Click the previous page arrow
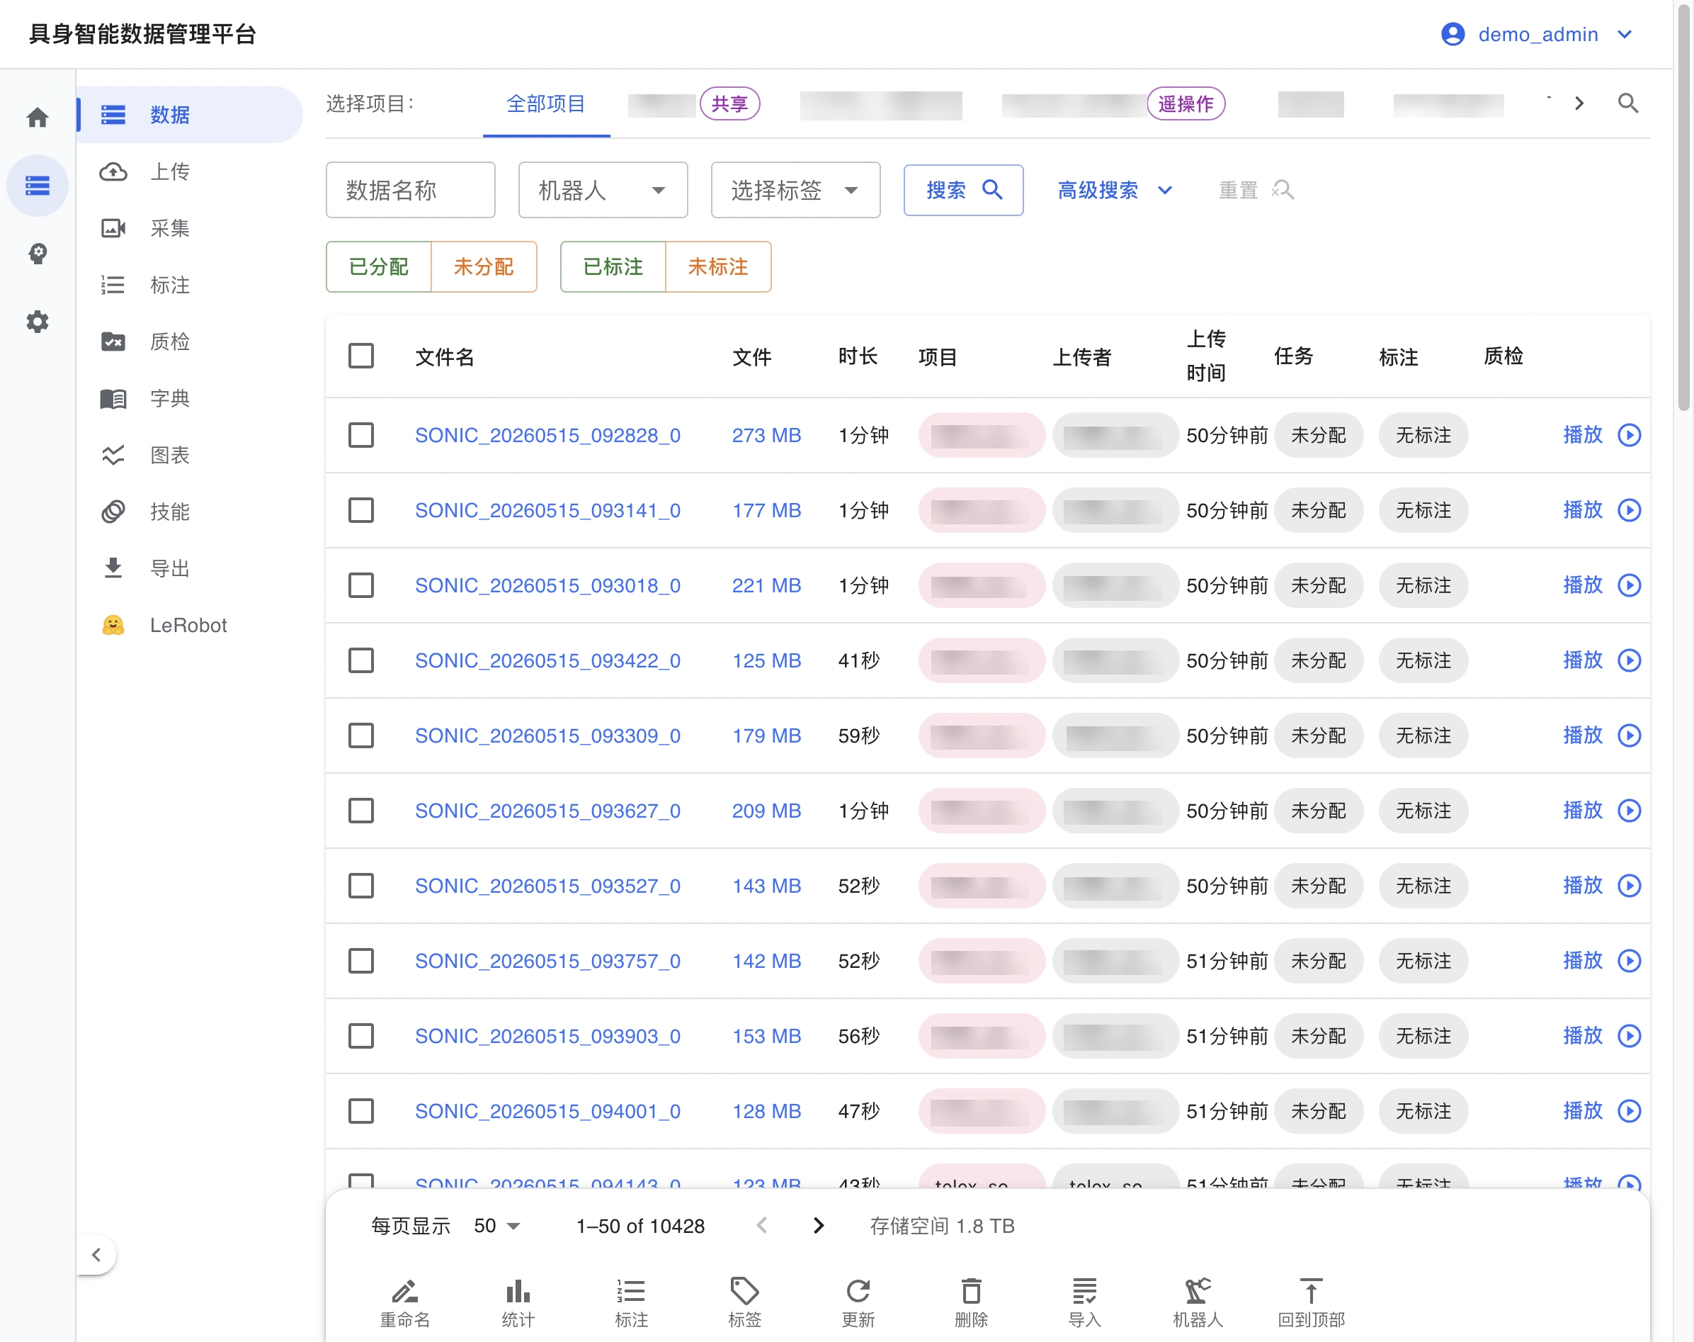Viewport: 1694px width, 1342px height. 762,1226
